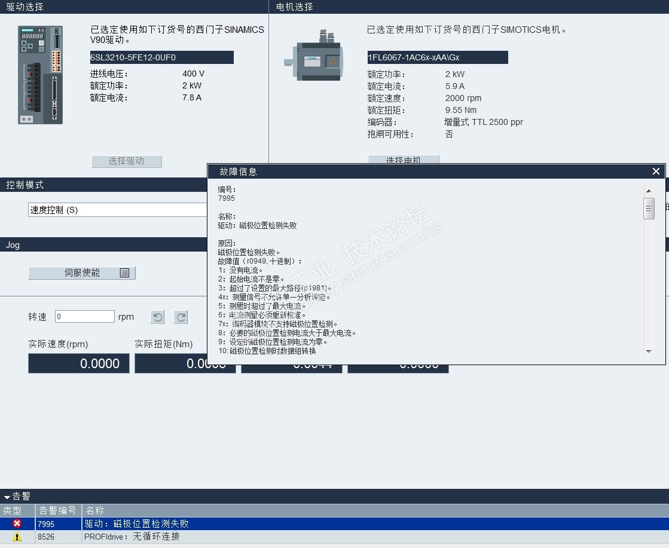Click the 类型 column header

[17, 510]
